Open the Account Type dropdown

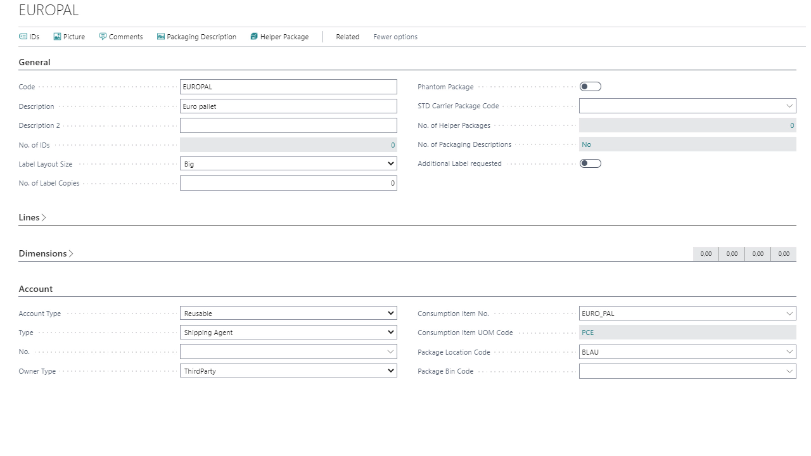coord(391,313)
